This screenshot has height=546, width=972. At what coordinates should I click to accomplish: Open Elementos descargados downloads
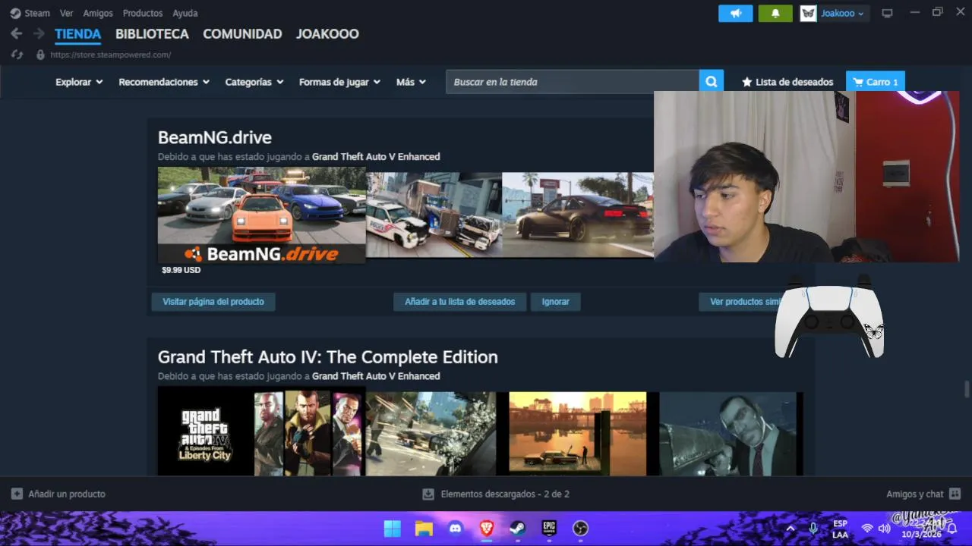tap(496, 494)
